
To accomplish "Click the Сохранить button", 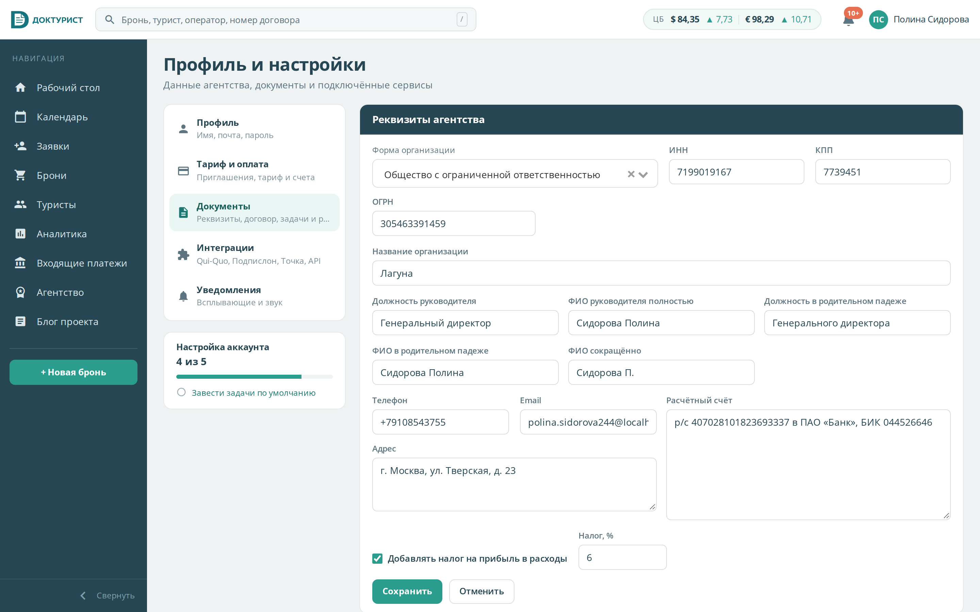I will tap(407, 591).
